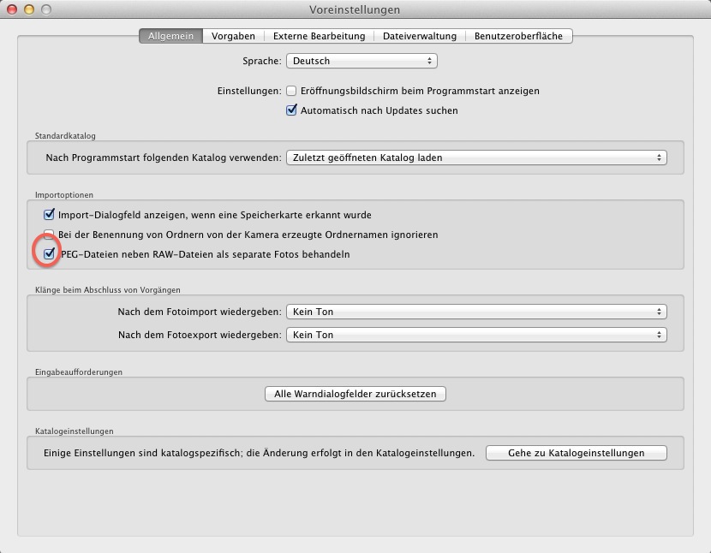Image resolution: width=711 pixels, height=553 pixels.
Task: Go to the Dateiverwaltung tab
Action: (420, 36)
